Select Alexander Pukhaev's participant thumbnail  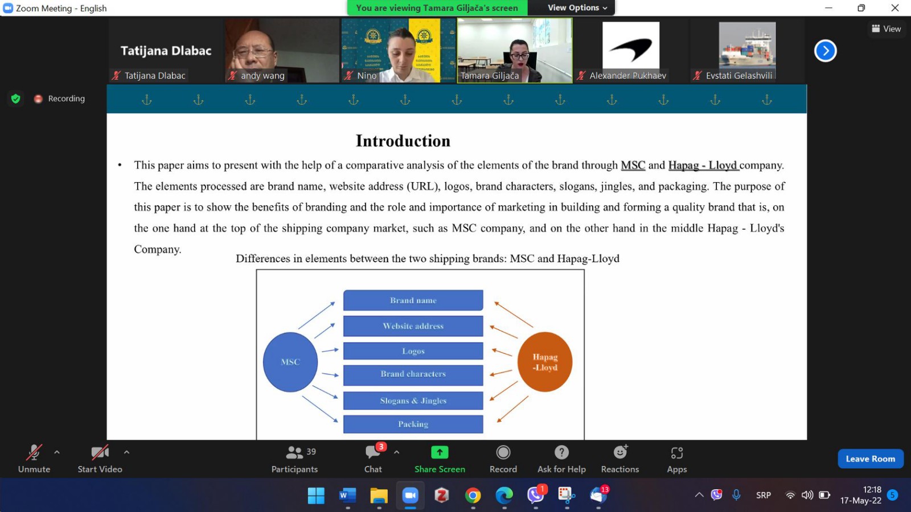(631, 51)
